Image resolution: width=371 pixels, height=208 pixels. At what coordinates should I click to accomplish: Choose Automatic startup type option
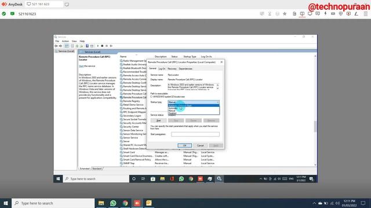[x=194, y=108]
